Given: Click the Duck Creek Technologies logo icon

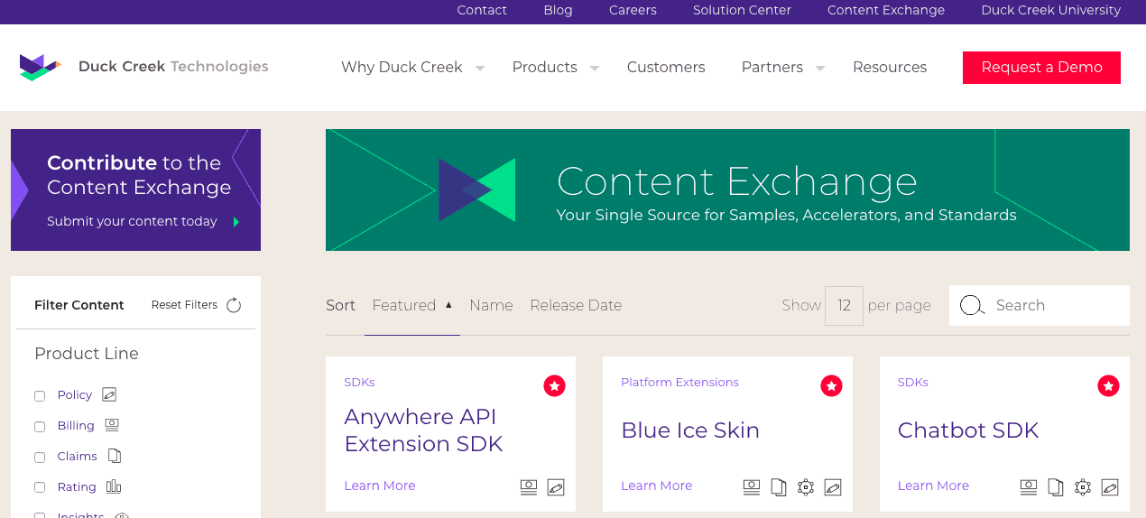Looking at the screenshot, I should click(x=40, y=67).
